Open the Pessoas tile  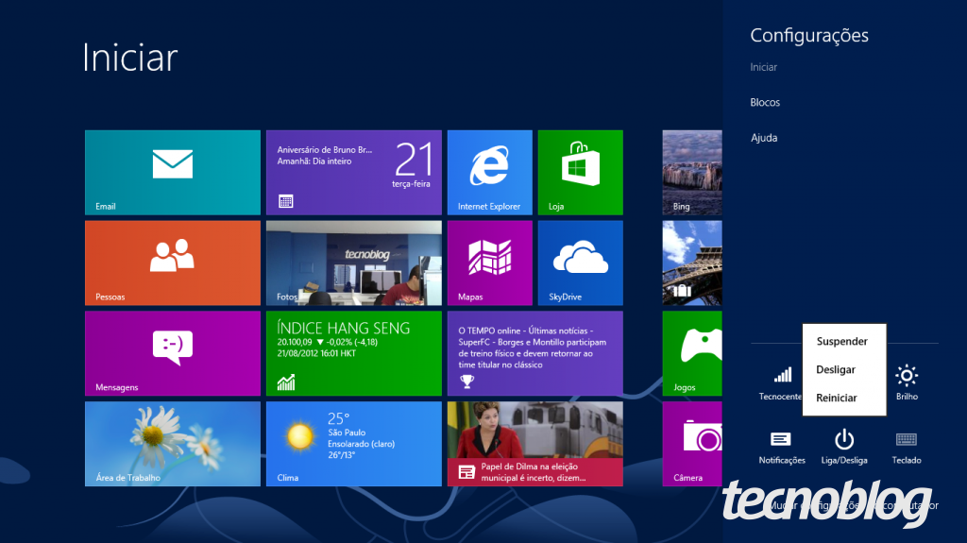tap(173, 263)
